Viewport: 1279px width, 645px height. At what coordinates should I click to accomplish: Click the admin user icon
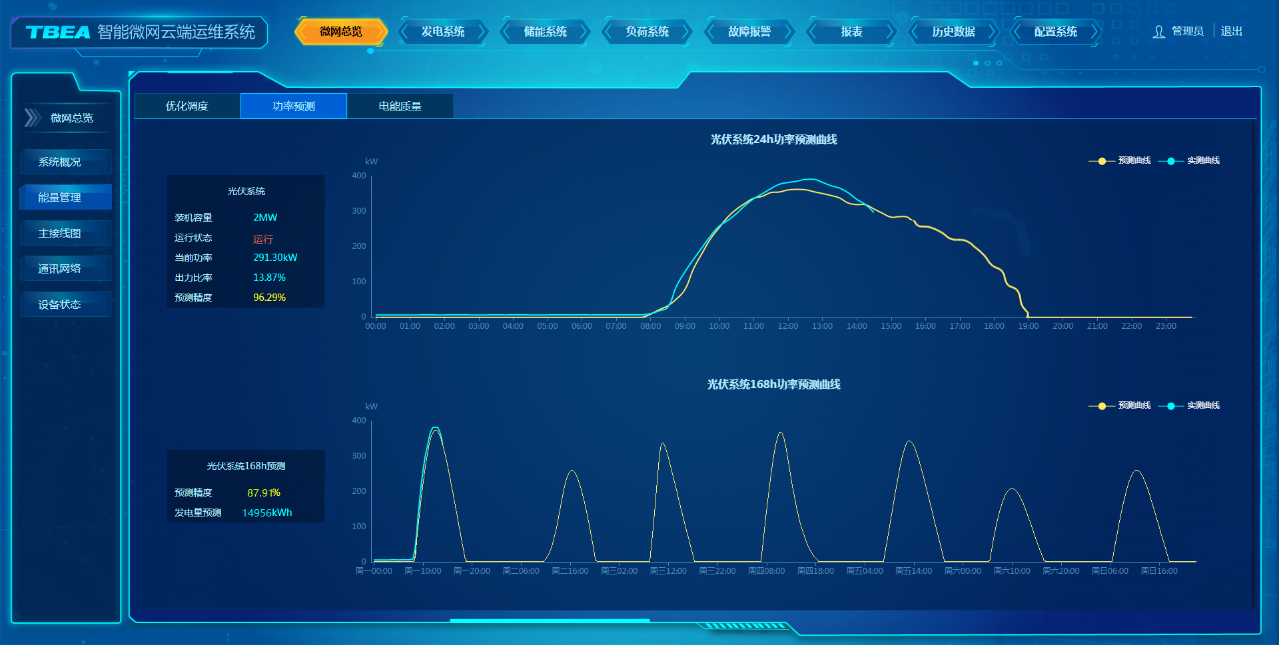(x=1158, y=32)
